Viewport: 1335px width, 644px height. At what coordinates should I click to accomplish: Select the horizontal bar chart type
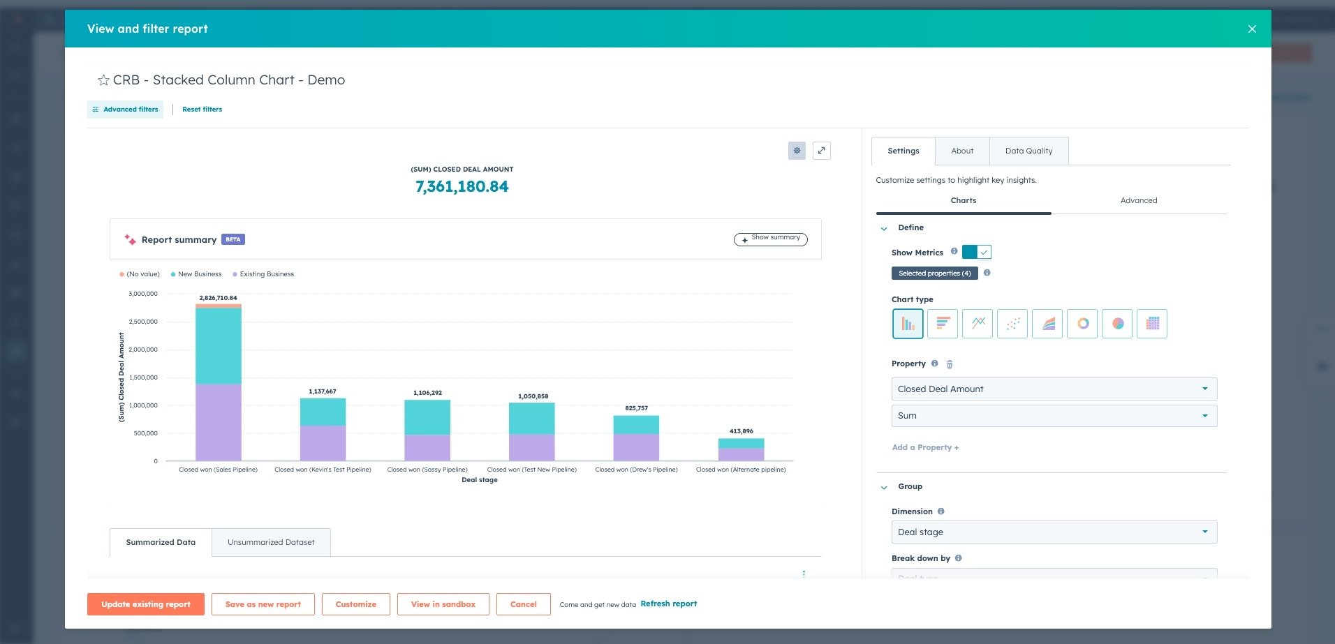click(x=943, y=324)
